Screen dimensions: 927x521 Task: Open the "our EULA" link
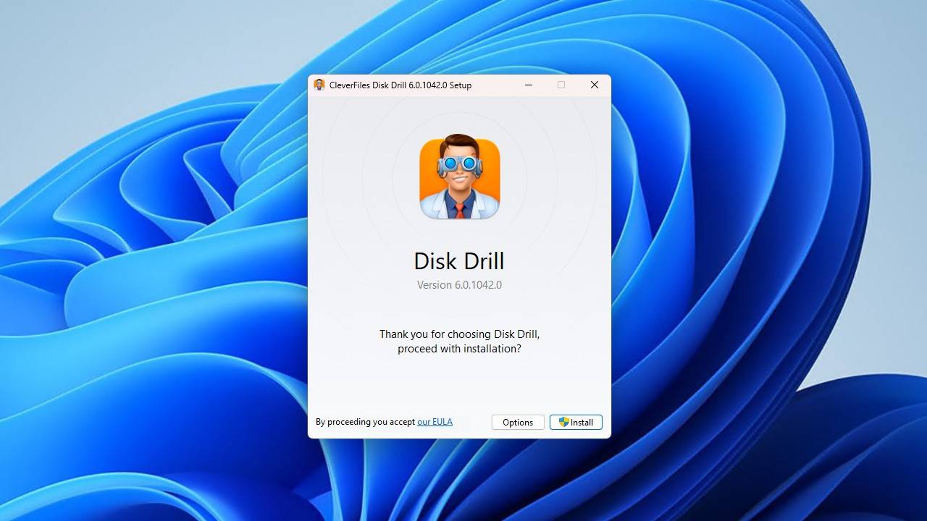(x=435, y=422)
